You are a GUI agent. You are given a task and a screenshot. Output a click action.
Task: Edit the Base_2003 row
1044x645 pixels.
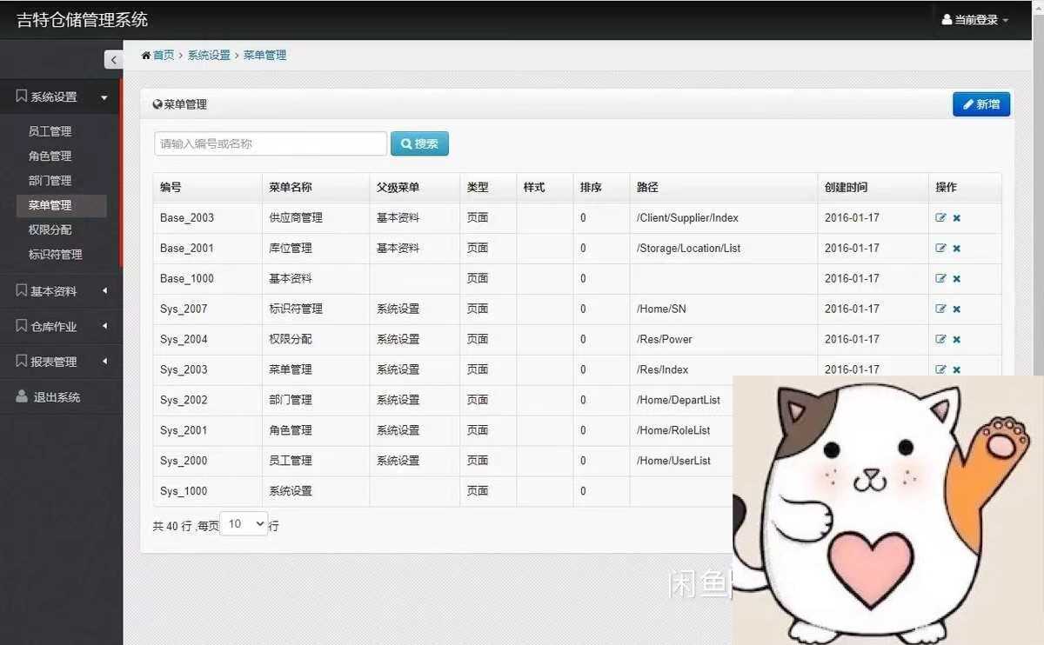pos(940,218)
